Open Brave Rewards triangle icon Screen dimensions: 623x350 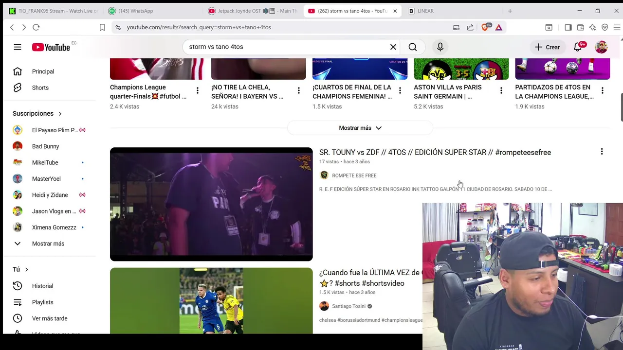click(499, 27)
